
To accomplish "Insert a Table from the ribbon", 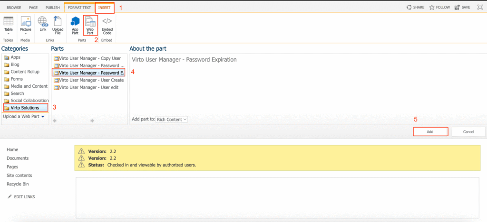I will [x=9, y=24].
